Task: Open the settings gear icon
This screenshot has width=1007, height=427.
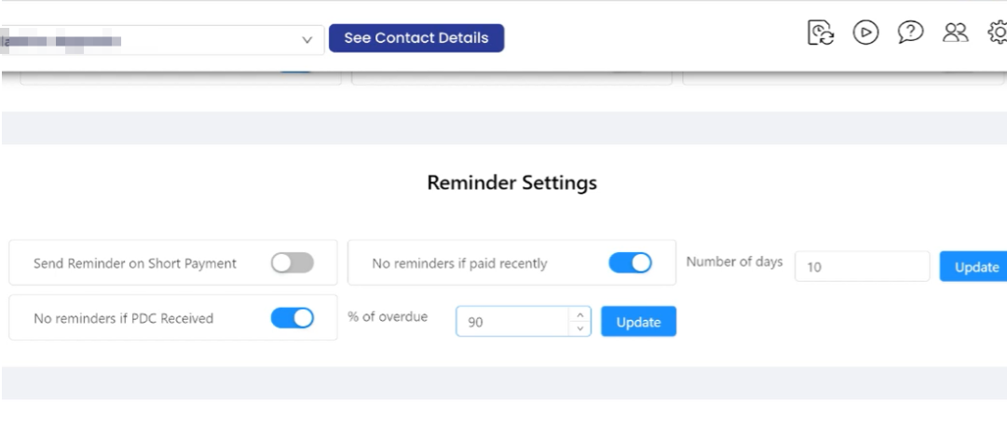Action: (998, 32)
